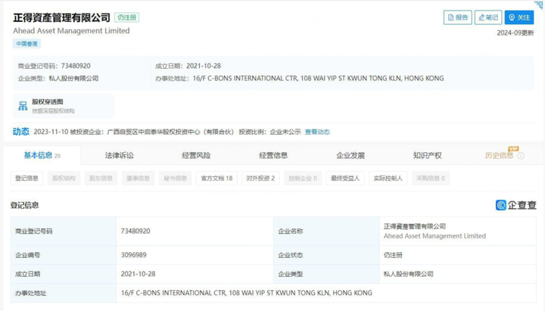Select the 最终受益人 sub-tab
Image resolution: width=545 pixels, height=311 pixels.
(x=345, y=179)
